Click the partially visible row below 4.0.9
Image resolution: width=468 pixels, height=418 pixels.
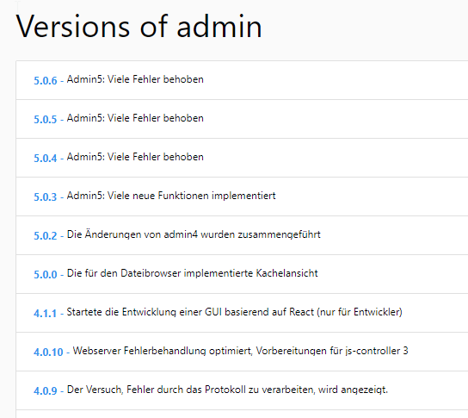242,414
